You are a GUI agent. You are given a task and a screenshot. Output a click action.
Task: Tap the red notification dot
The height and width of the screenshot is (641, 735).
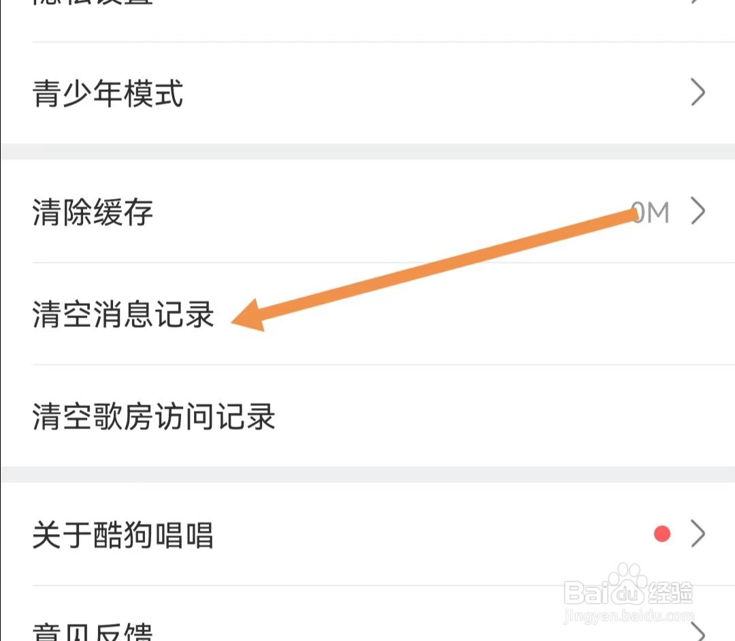coord(662,534)
